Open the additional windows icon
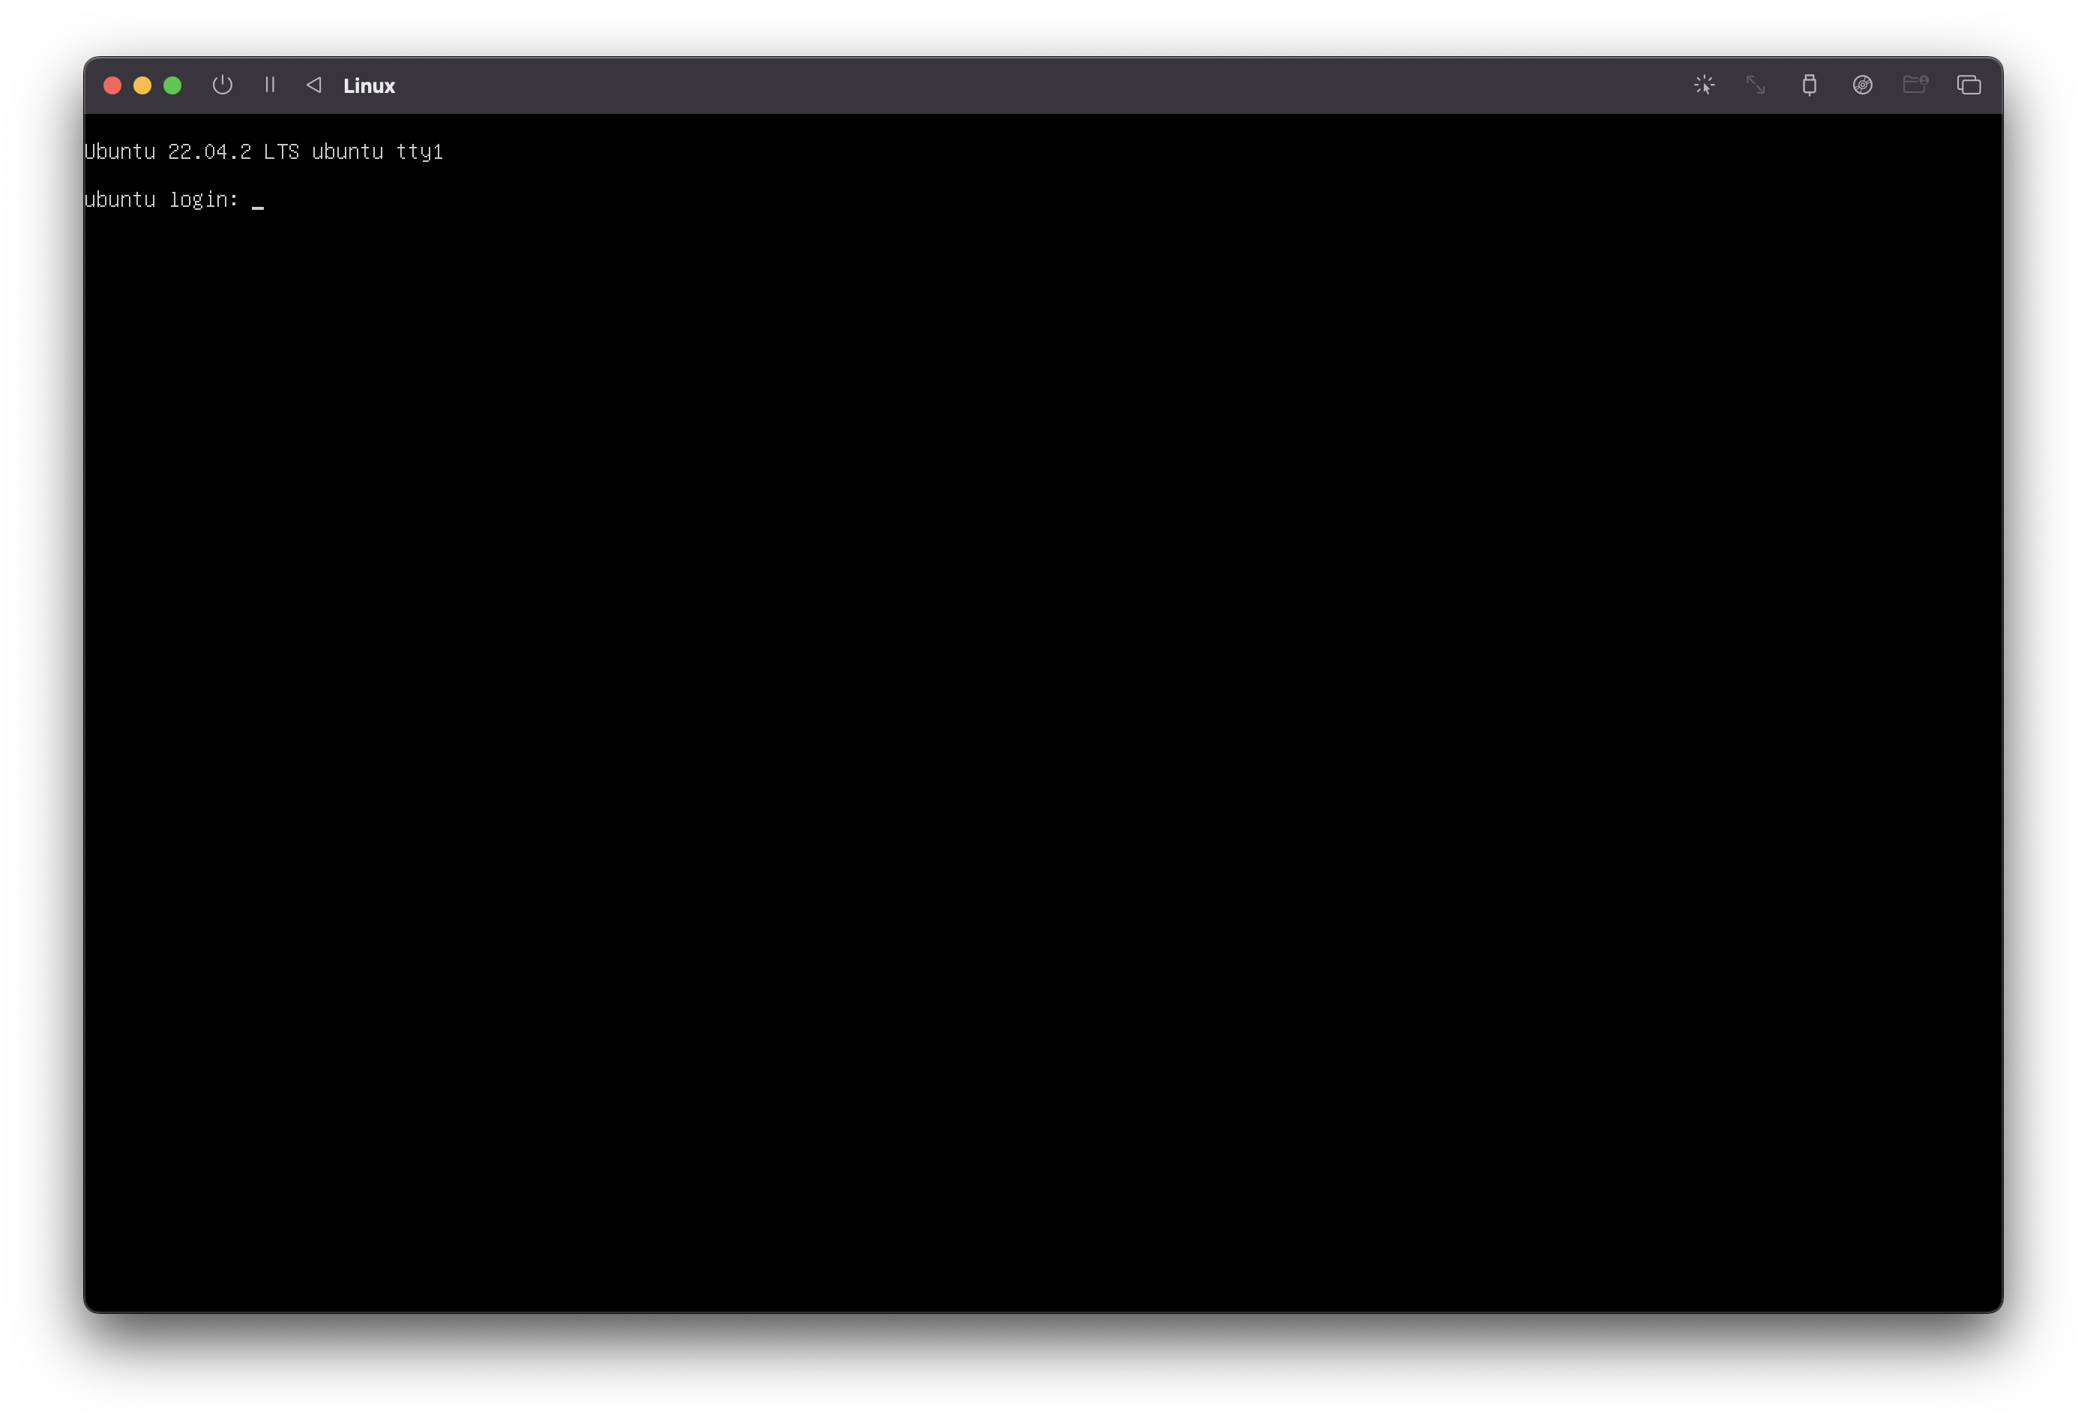Viewport: 2087px width, 1424px height. pyautogui.click(x=1969, y=85)
